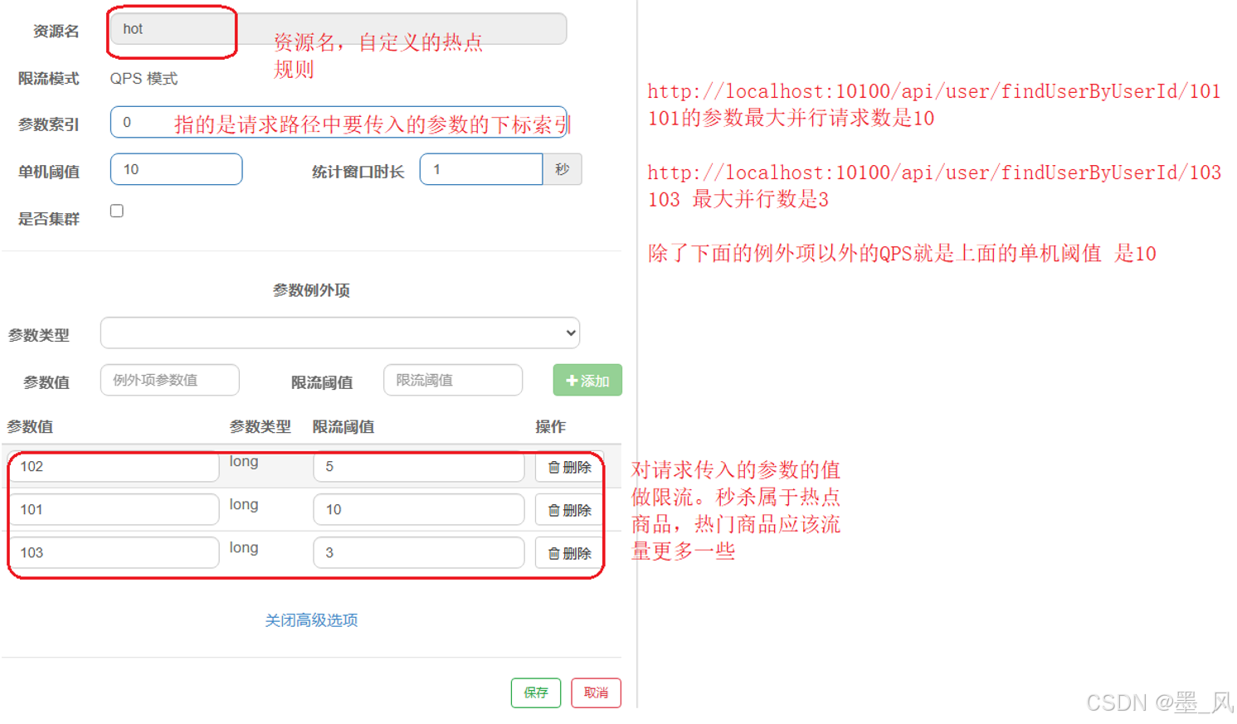Click the empty 限流阈值 input field

[452, 380]
